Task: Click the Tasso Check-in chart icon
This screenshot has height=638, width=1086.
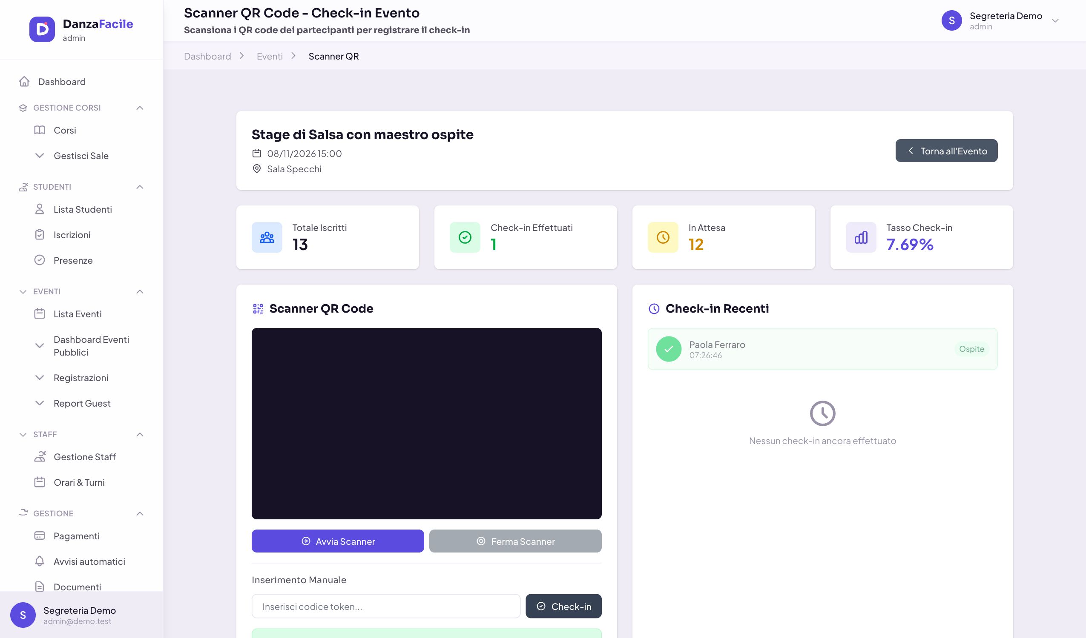Action: pos(861,237)
